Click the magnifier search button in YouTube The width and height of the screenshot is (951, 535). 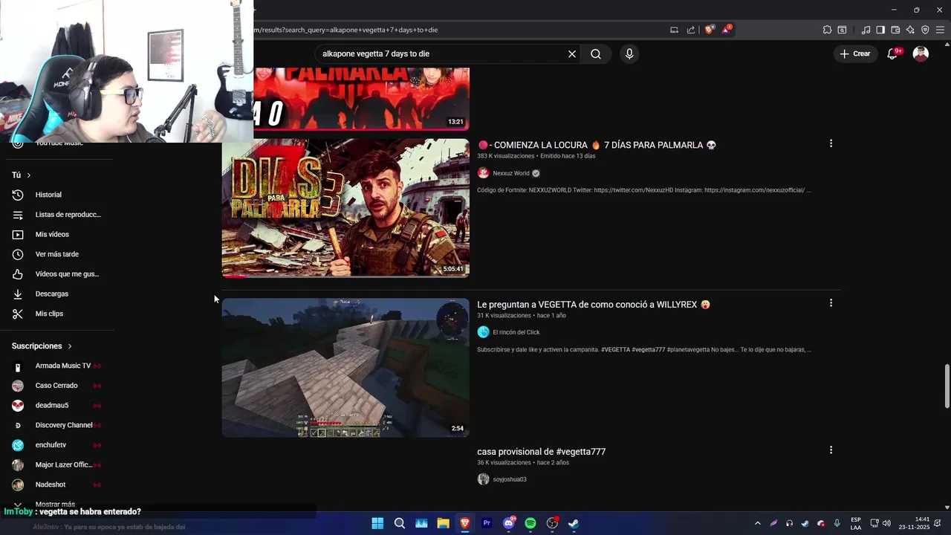point(596,53)
